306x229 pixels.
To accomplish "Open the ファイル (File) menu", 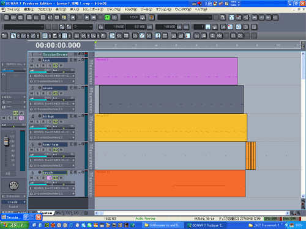I will coord(13,10).
